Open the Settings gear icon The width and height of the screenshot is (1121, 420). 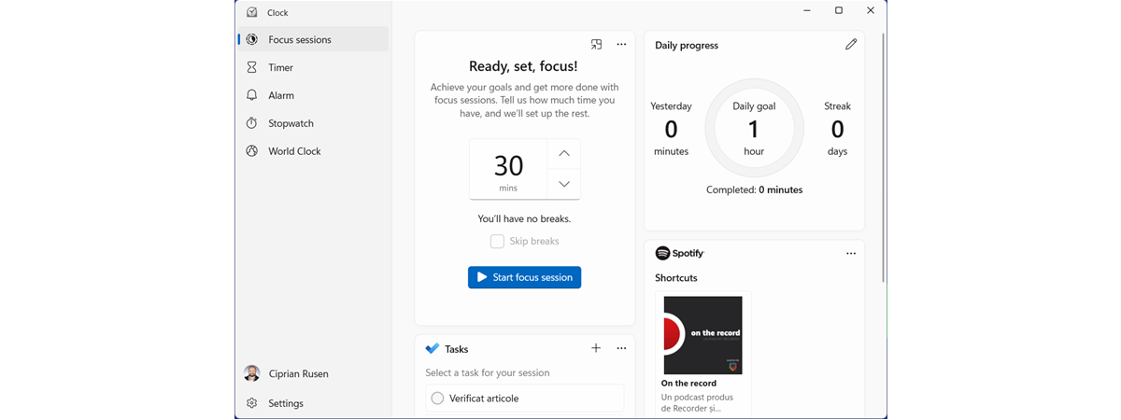click(251, 403)
